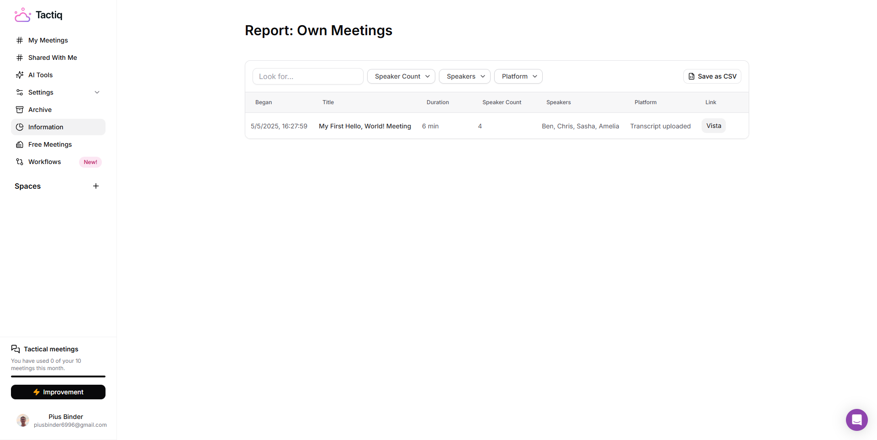This screenshot has height=440, width=877.
Task: Open the Speakers filter dropdown
Action: 465,76
